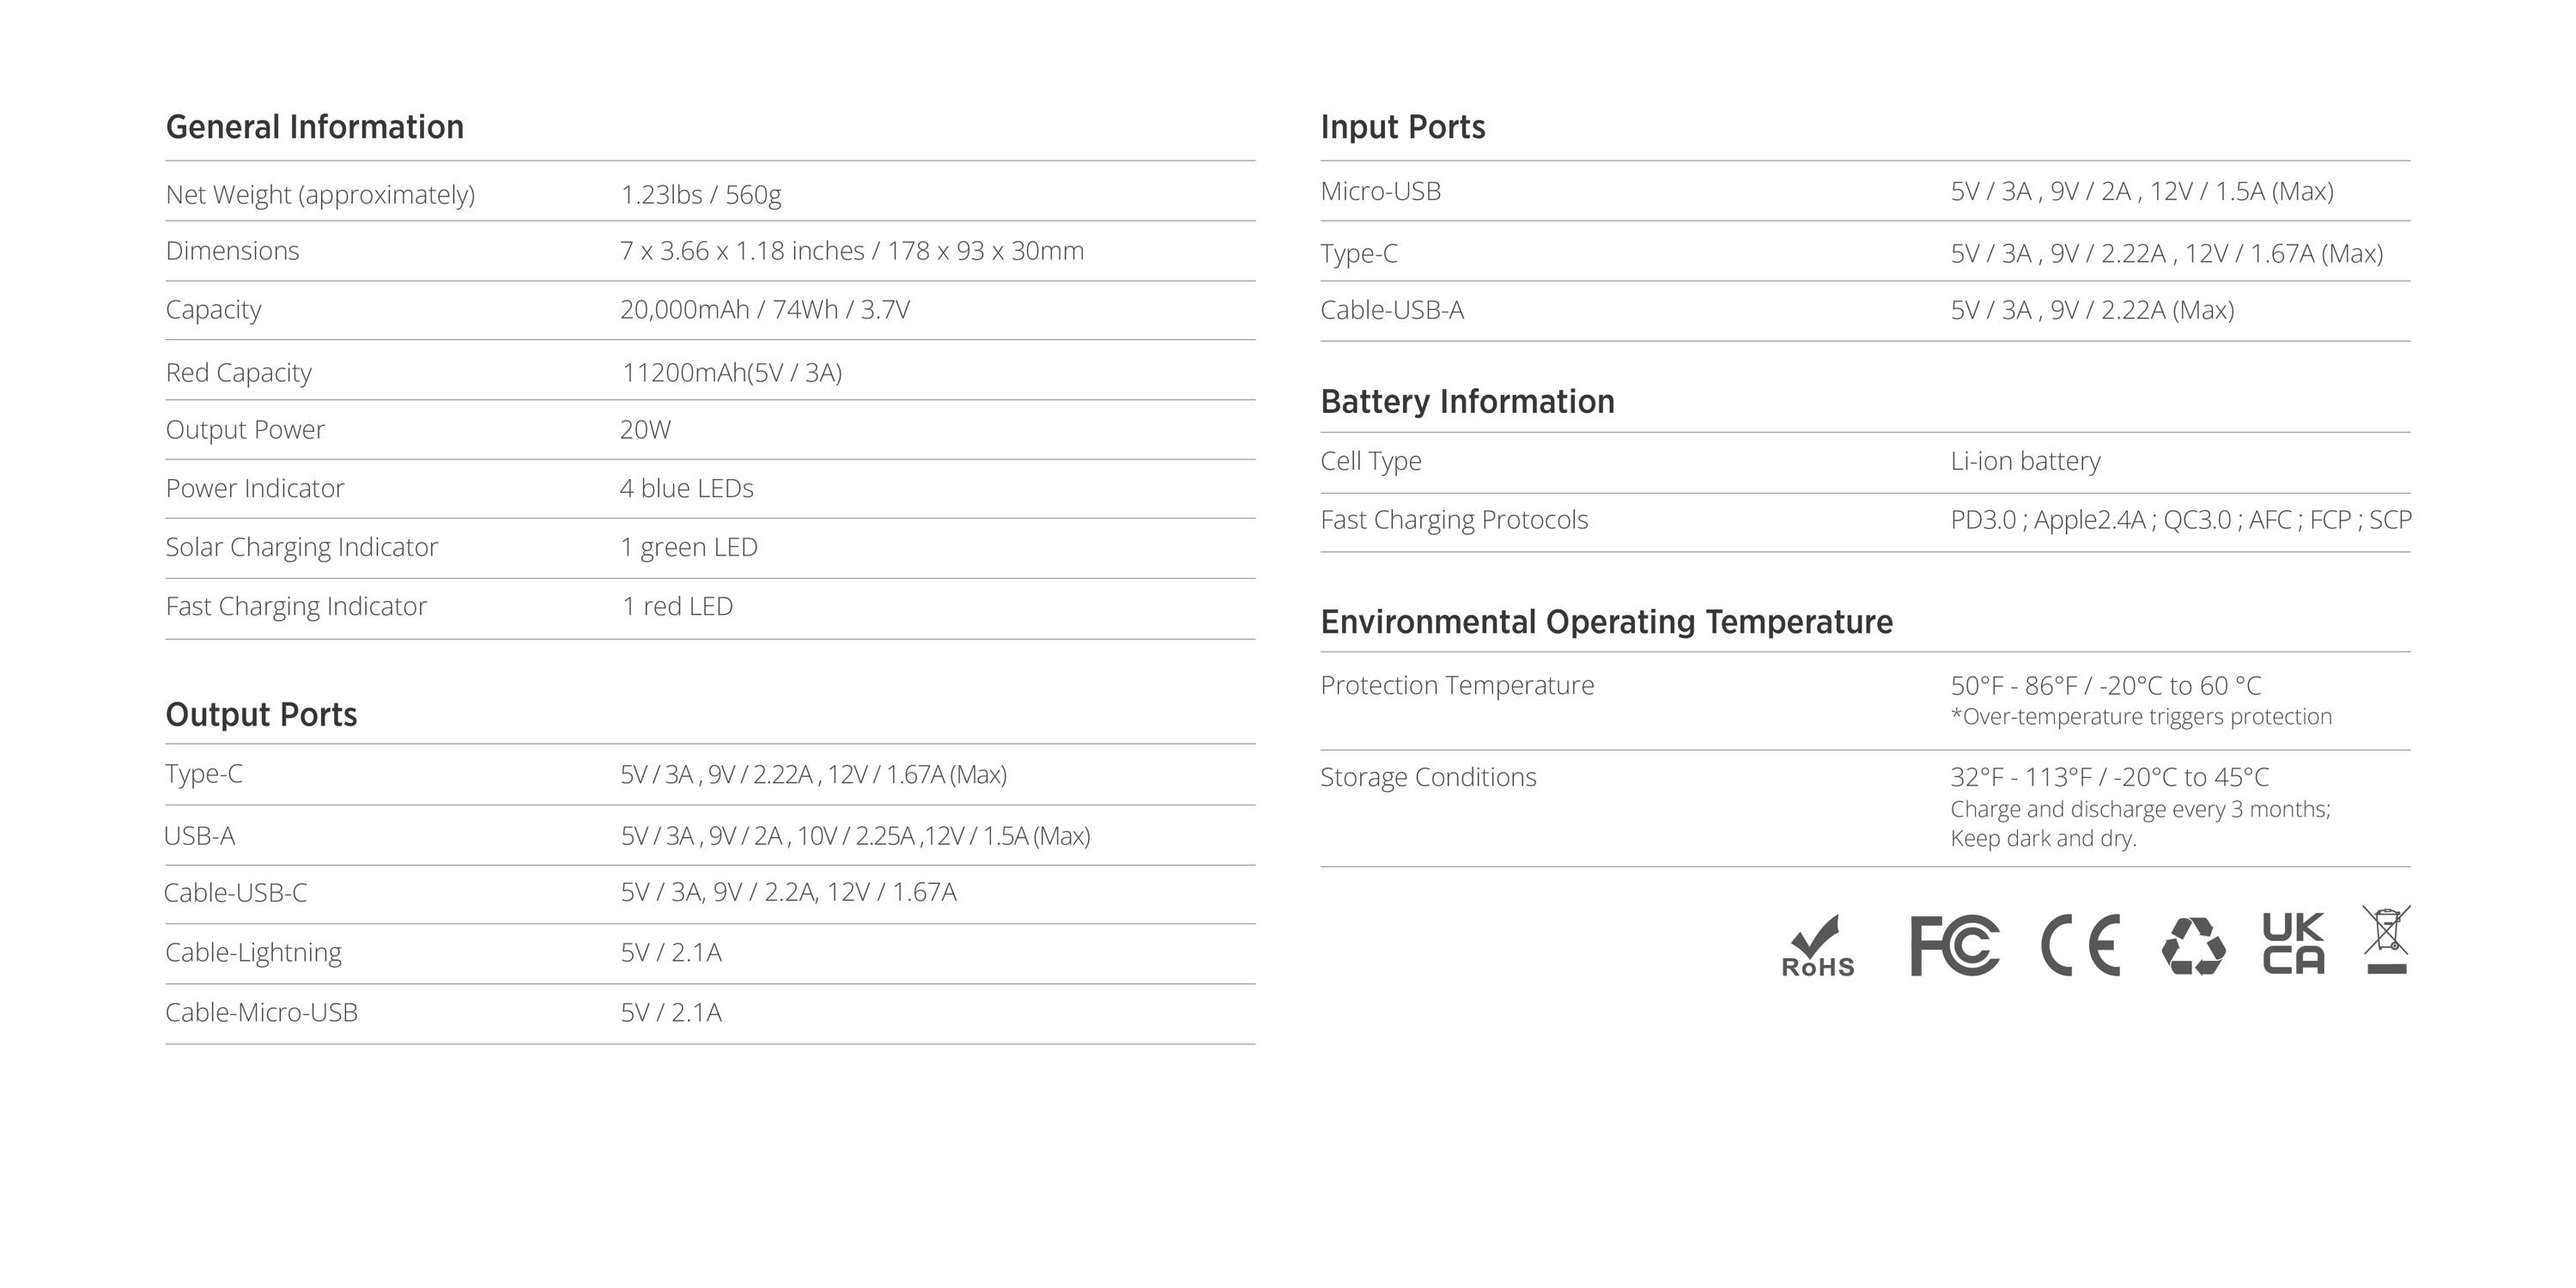Click the crossed-out wheelie bin icon
Viewport: 2576px width, 1288px height.
[x=2387, y=939]
